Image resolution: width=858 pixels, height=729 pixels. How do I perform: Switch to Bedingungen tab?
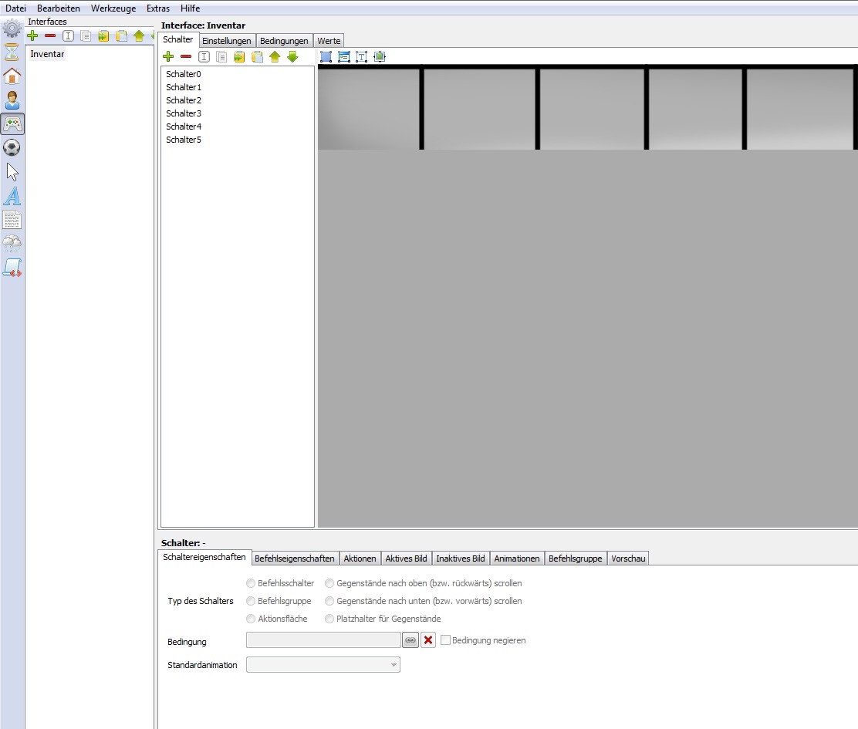(x=284, y=41)
